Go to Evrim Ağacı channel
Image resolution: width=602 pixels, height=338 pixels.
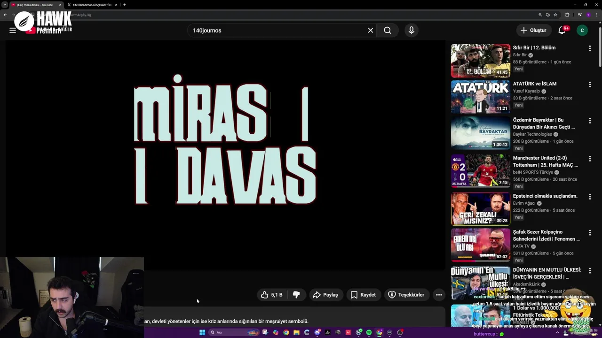click(x=524, y=203)
